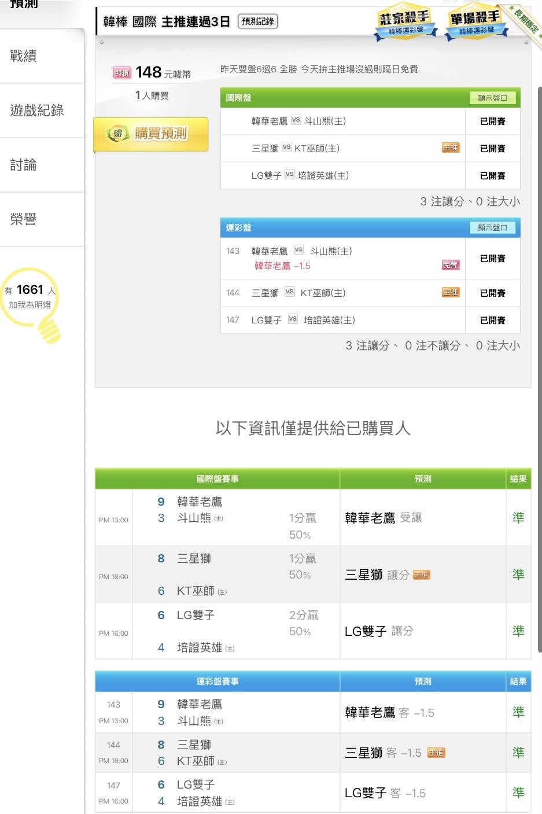Screen dimensions: 542x814
Task: Click the 單場殺手 badge icon
Action: 475,23
